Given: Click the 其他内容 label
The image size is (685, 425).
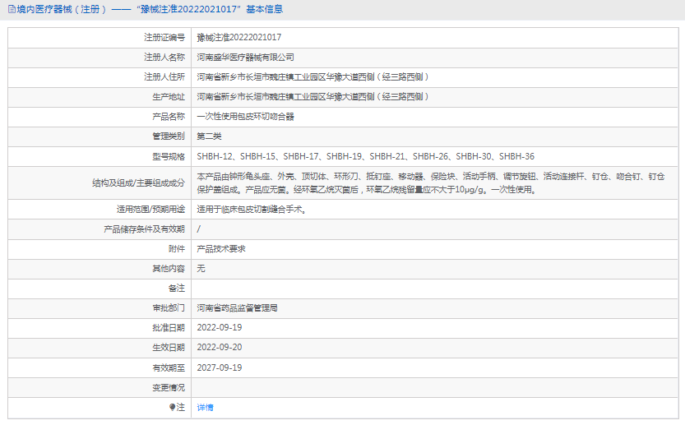Looking at the screenshot, I should tap(169, 269).
